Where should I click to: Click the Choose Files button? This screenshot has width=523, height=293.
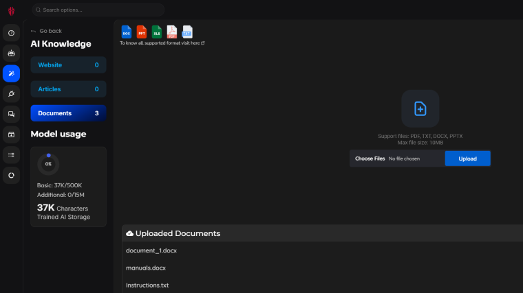coord(370,159)
